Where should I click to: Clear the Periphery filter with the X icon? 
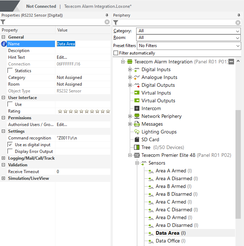coord(238,23)
